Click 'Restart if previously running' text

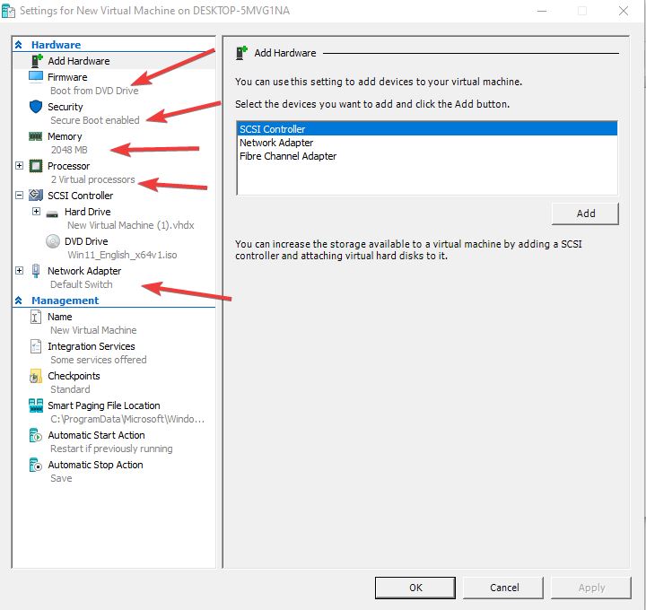coord(111,449)
